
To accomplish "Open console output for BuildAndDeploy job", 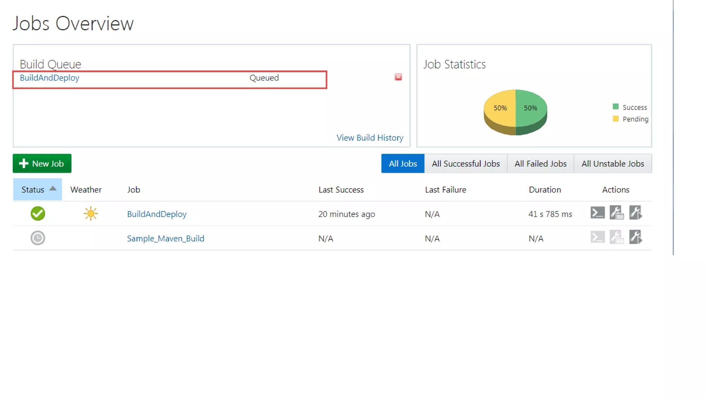I will 598,213.
